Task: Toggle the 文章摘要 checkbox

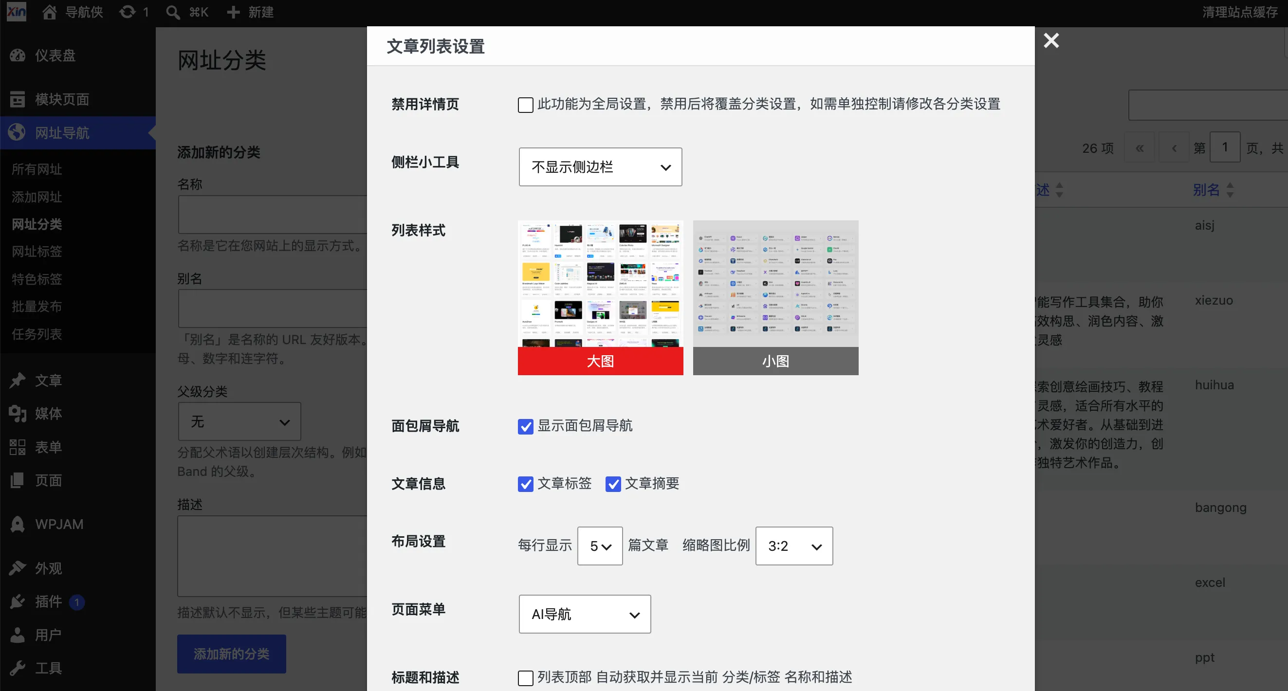Action: click(613, 484)
